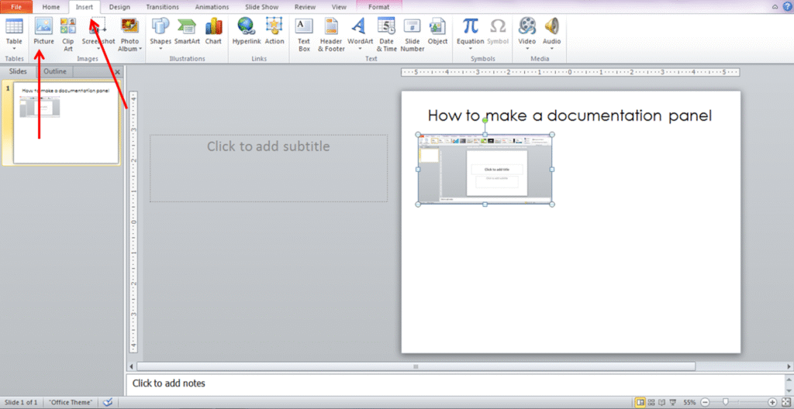Click the Picture icon in Images group

[x=43, y=31]
